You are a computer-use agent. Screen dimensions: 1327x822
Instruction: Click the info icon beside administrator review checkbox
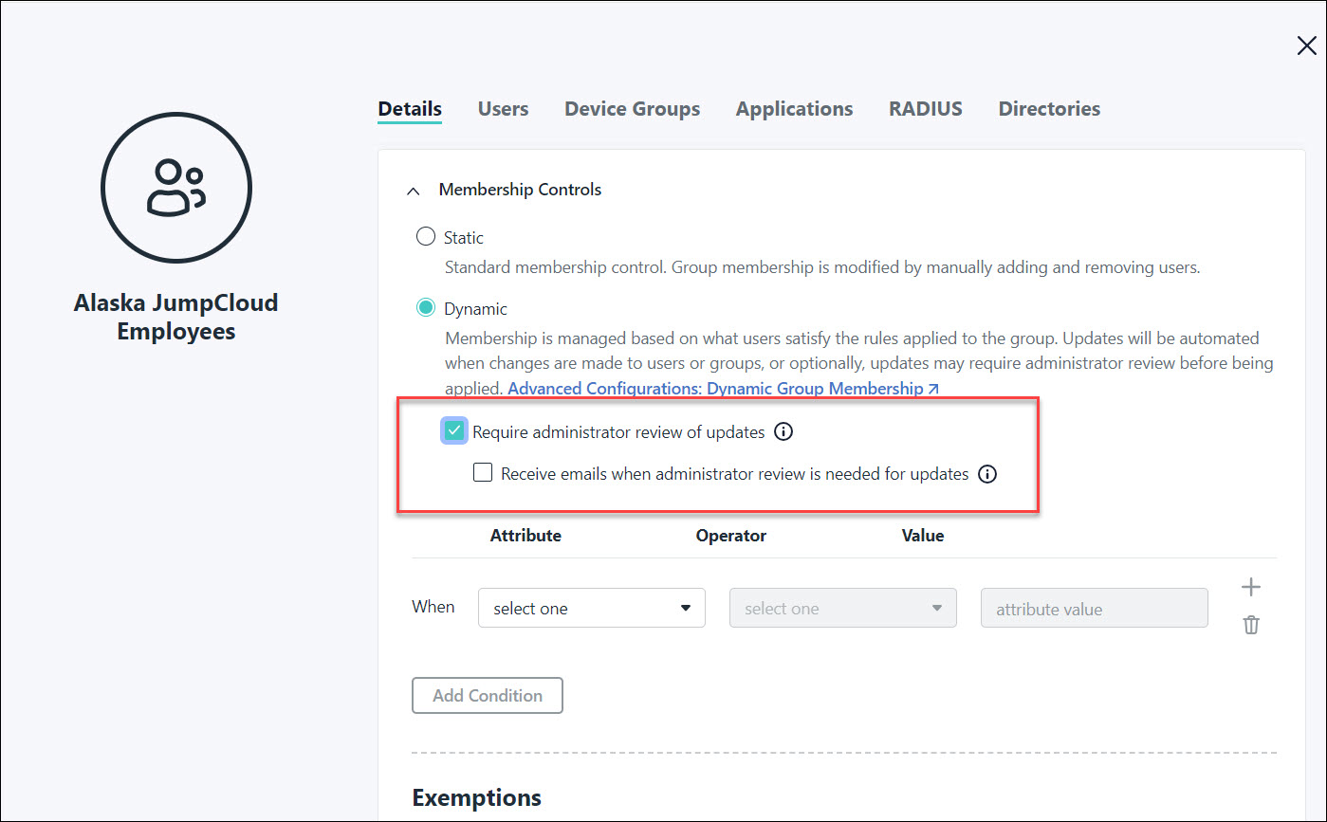tap(783, 431)
